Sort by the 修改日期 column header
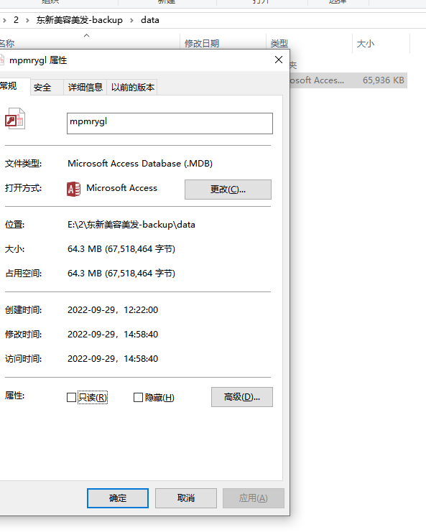Image resolution: width=426 pixels, height=532 pixels. pos(202,43)
